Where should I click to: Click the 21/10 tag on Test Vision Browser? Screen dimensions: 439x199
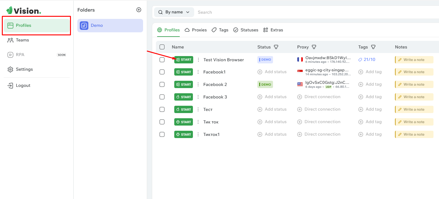(x=367, y=60)
